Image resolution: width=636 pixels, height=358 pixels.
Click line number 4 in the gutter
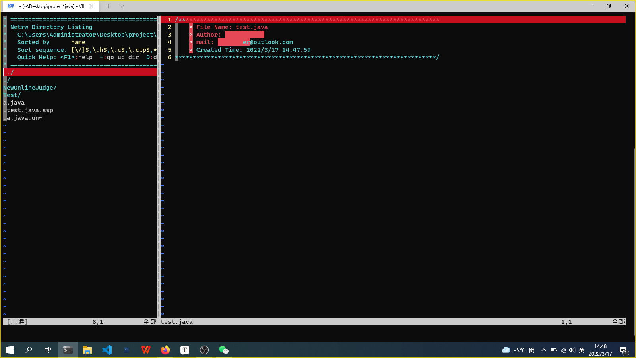point(169,42)
